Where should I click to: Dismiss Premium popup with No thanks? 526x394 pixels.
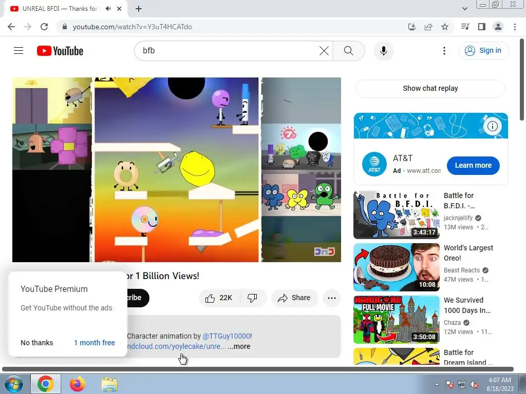click(x=37, y=343)
